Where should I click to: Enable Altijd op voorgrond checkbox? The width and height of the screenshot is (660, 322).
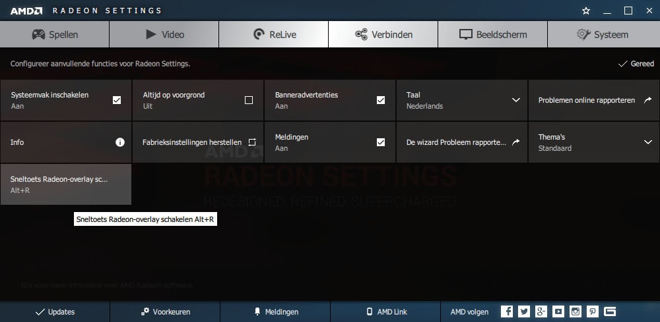[x=249, y=100]
